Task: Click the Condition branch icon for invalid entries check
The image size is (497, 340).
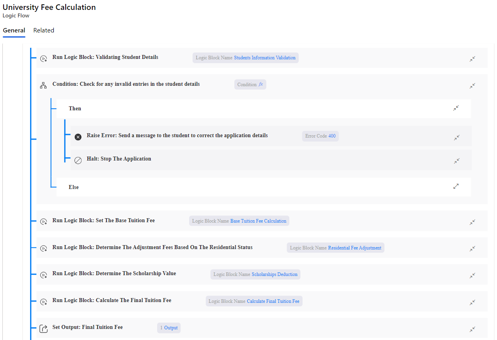Action: pyautogui.click(x=44, y=85)
